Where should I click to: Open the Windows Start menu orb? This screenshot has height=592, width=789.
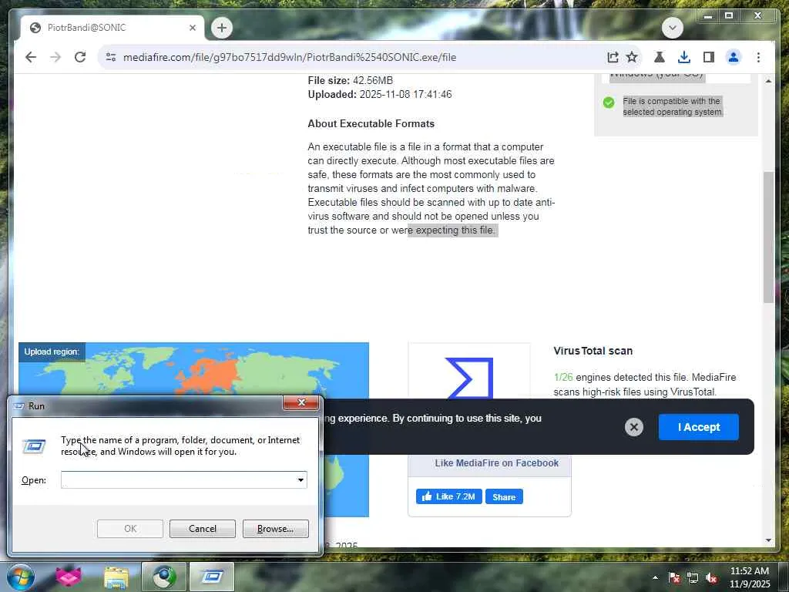click(x=20, y=577)
